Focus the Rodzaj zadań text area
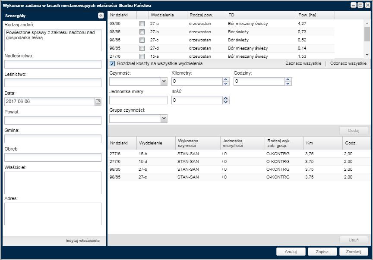 [53, 40]
